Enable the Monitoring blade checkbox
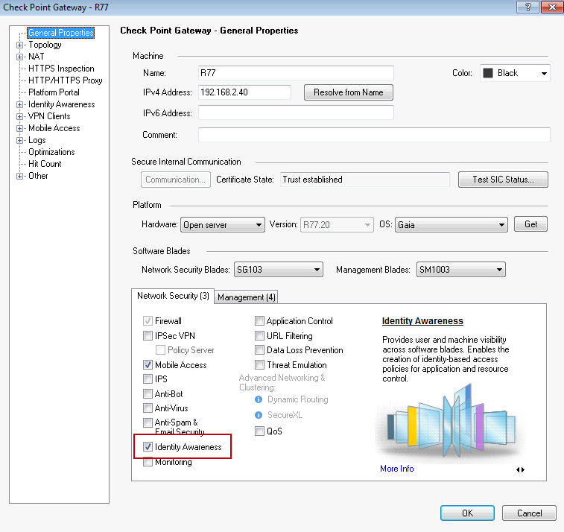 [x=148, y=462]
